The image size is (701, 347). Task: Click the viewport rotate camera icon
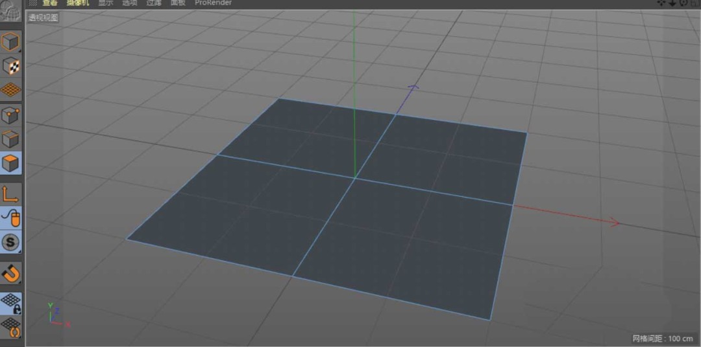[683, 3]
